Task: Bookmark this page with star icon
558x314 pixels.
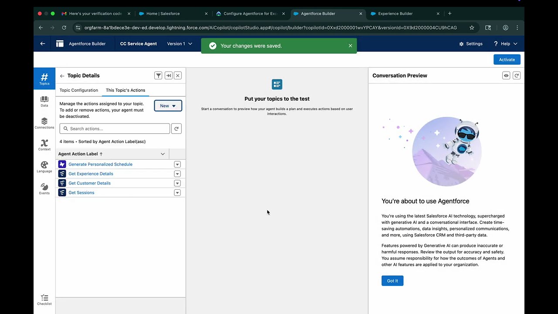Action: 472,27
